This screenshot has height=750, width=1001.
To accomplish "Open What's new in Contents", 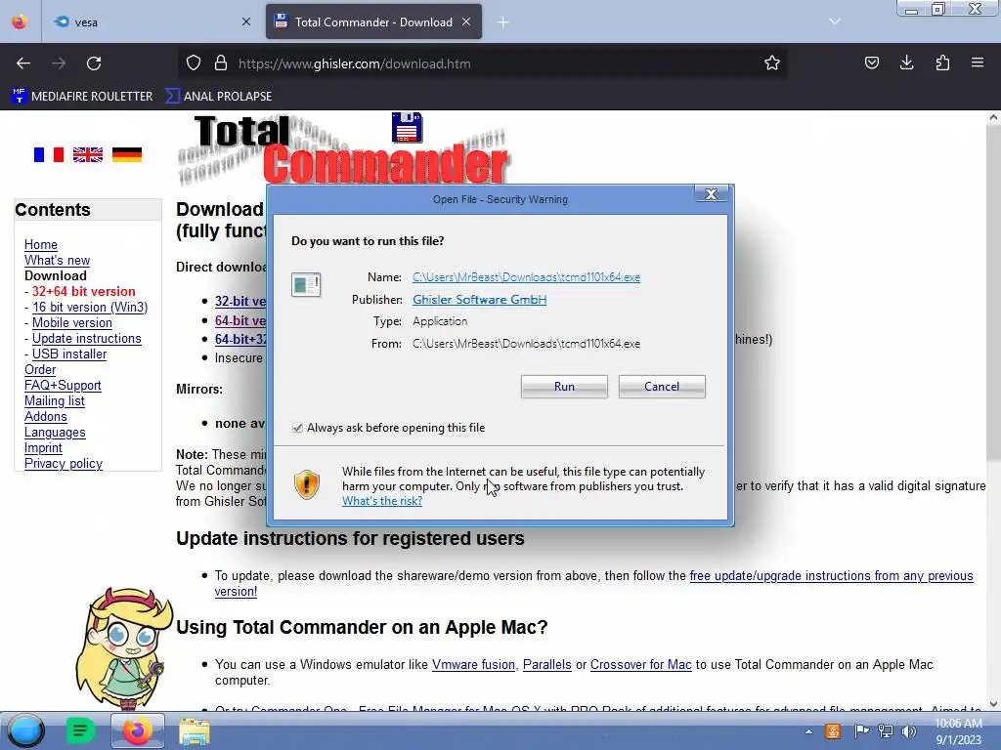I will tap(57, 260).
